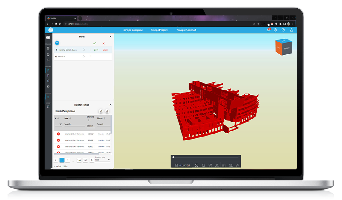Open the square sidebar icon above Validate

point(48,87)
